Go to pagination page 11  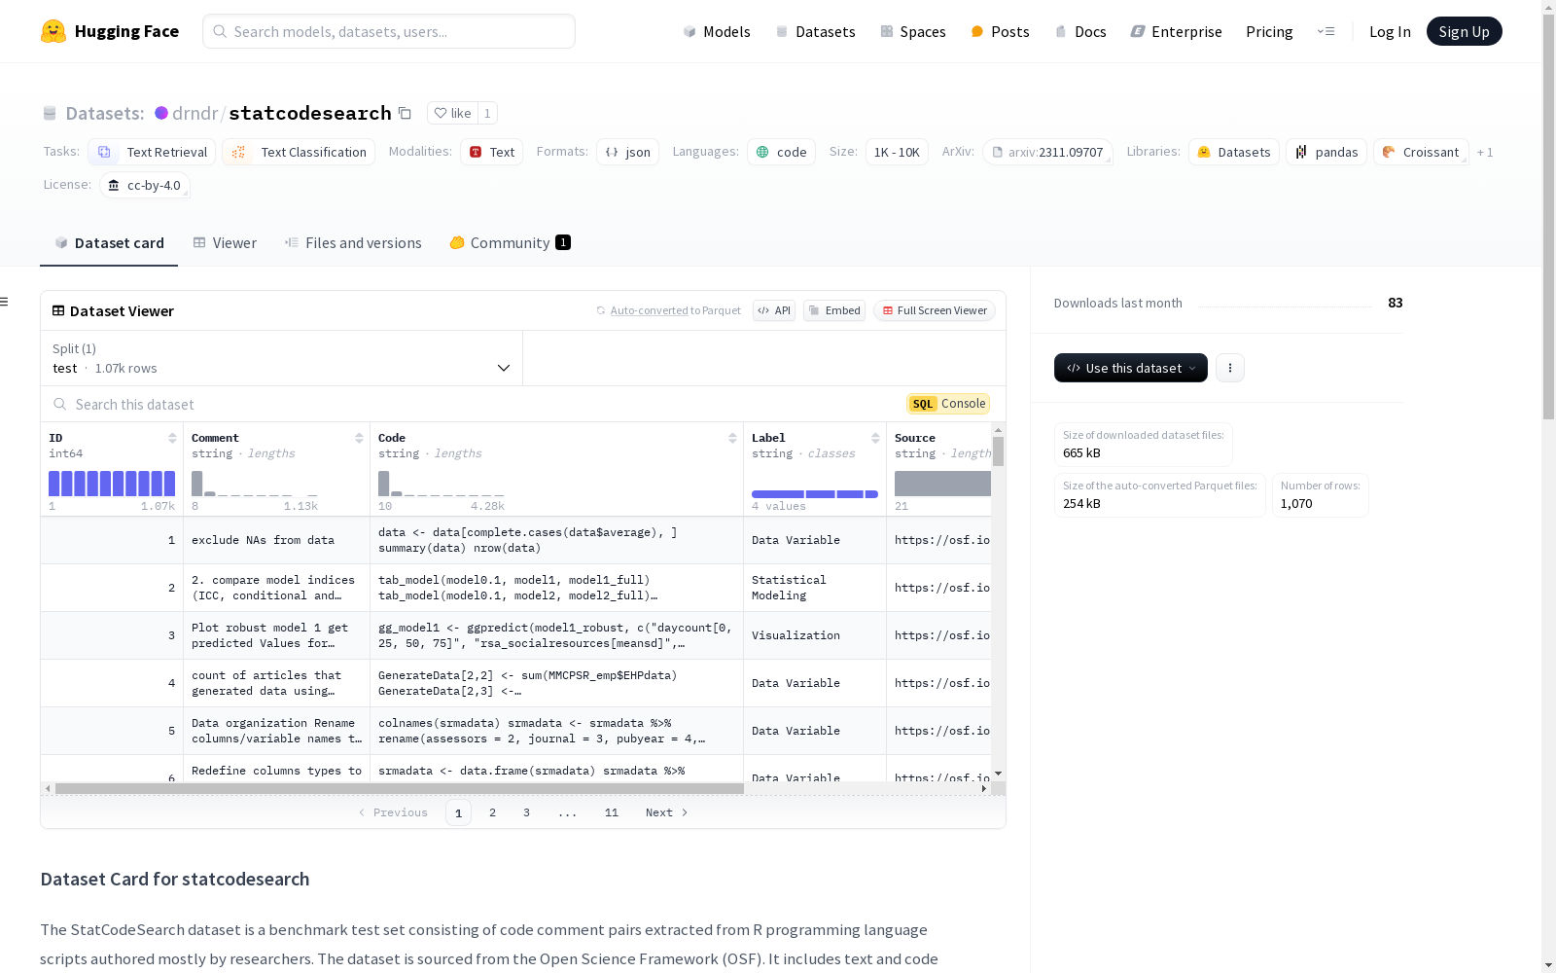tap(612, 812)
